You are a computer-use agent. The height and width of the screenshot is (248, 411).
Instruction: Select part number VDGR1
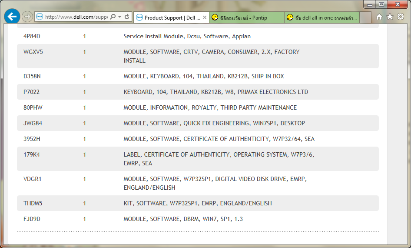click(x=32, y=179)
